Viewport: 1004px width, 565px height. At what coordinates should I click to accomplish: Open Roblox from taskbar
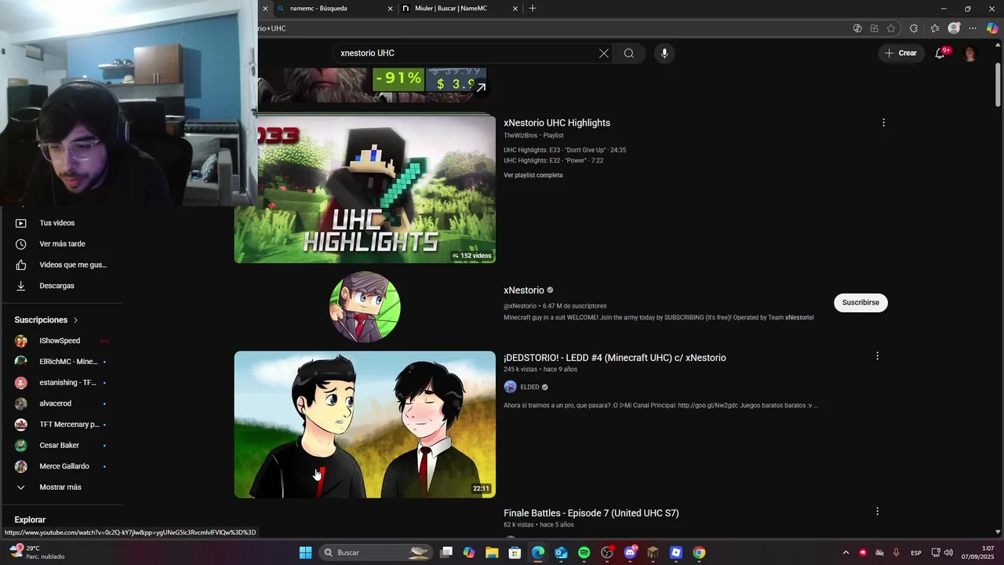point(676,552)
